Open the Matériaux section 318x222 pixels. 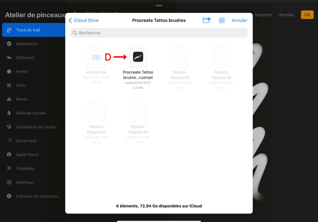point(34,182)
